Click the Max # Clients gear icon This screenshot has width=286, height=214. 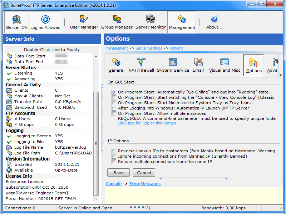click(x=9, y=96)
